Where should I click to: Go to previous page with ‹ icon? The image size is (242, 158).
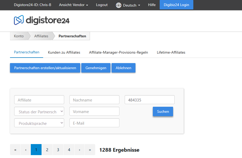point(26,150)
